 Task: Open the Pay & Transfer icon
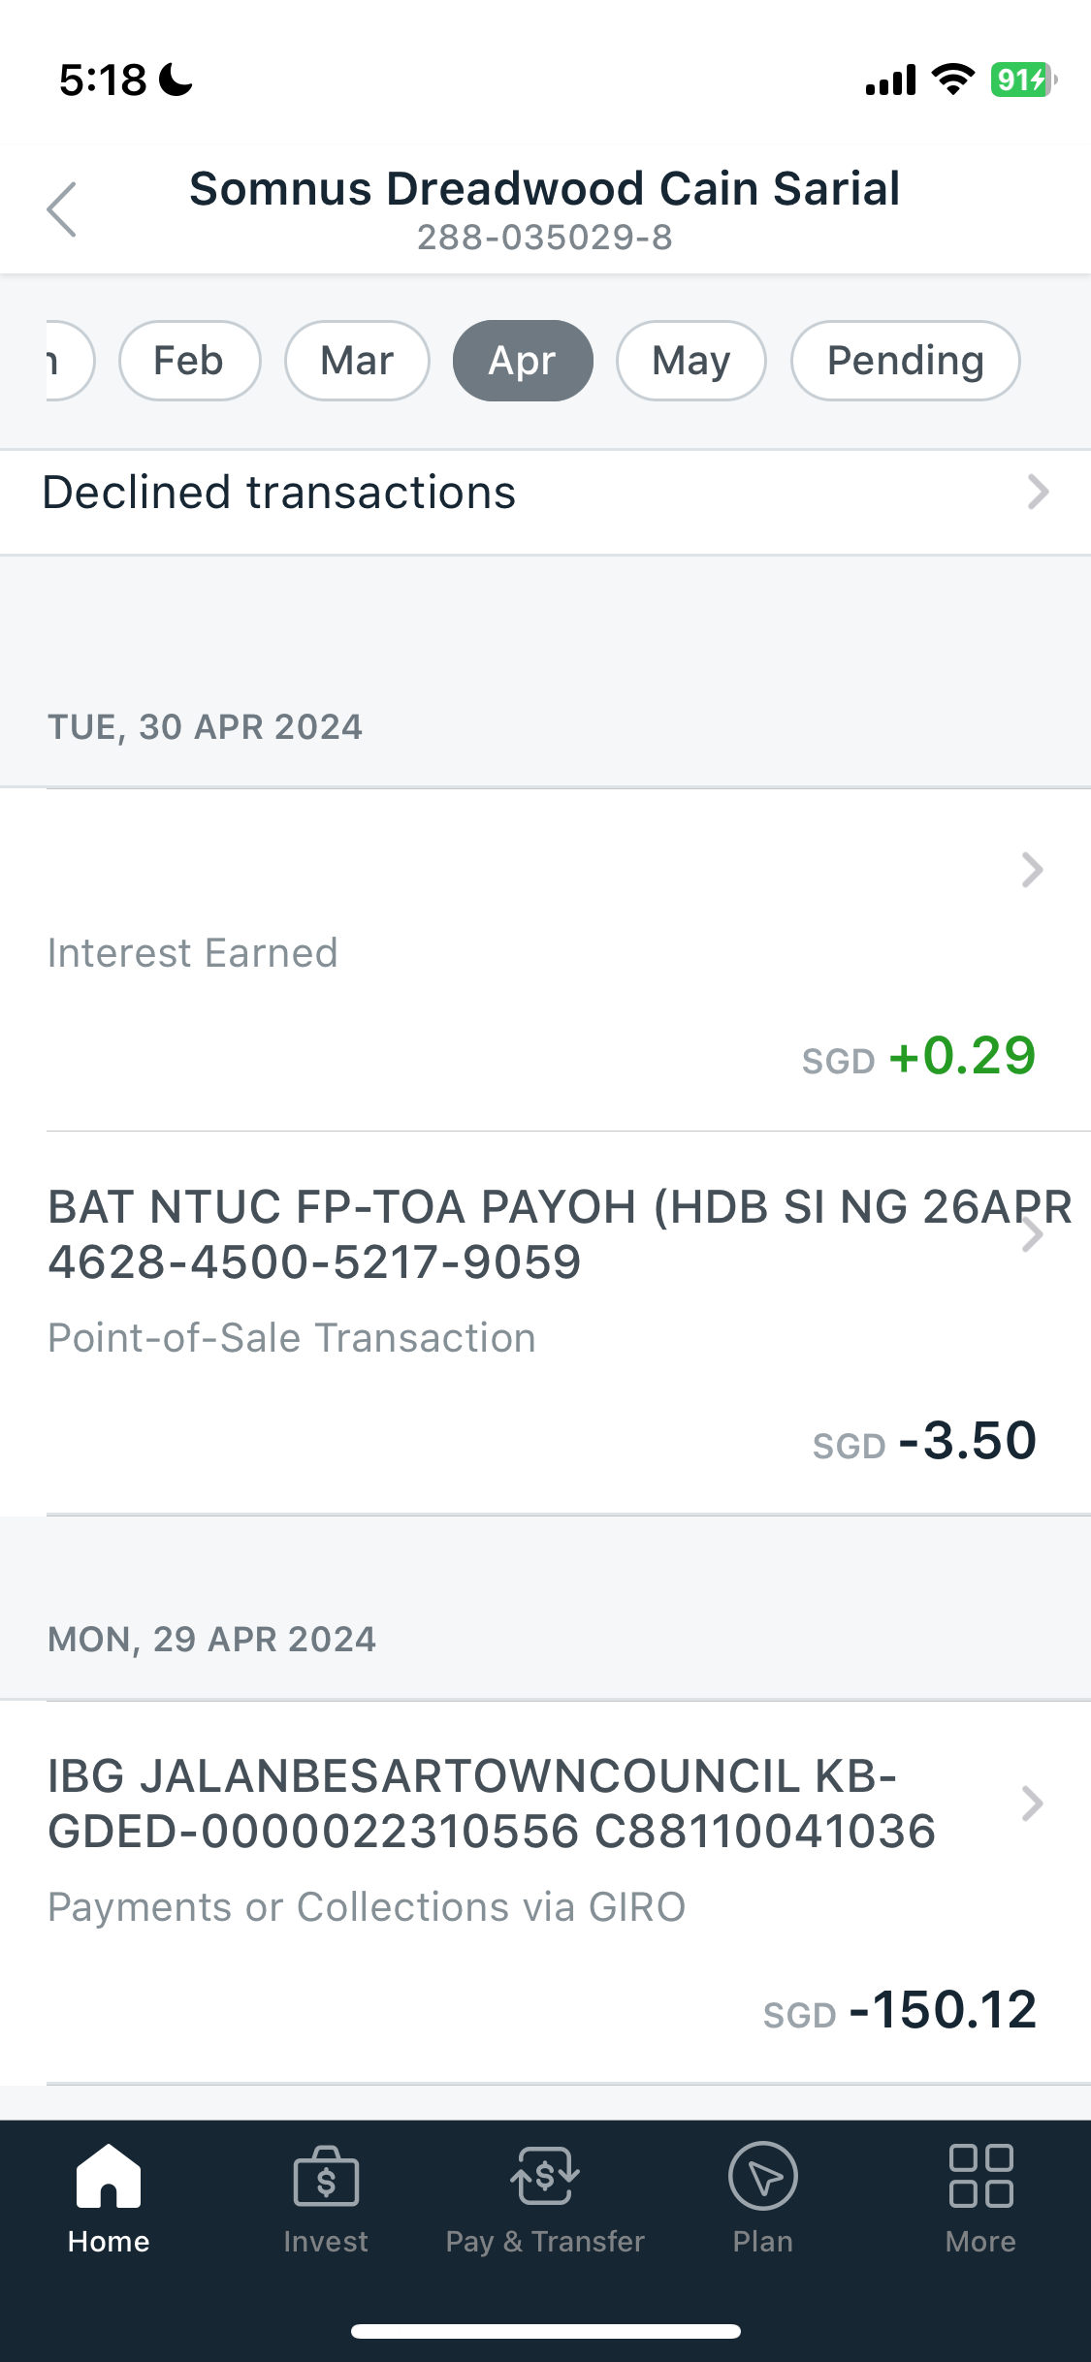tap(545, 2176)
